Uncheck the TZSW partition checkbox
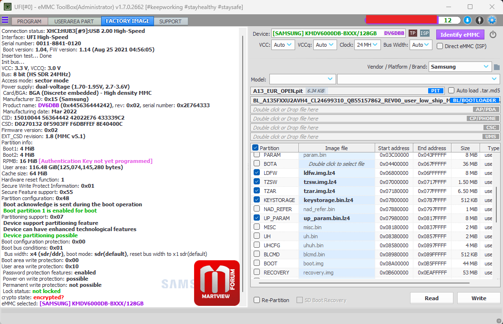This screenshot has width=503, height=324. tap(257, 182)
